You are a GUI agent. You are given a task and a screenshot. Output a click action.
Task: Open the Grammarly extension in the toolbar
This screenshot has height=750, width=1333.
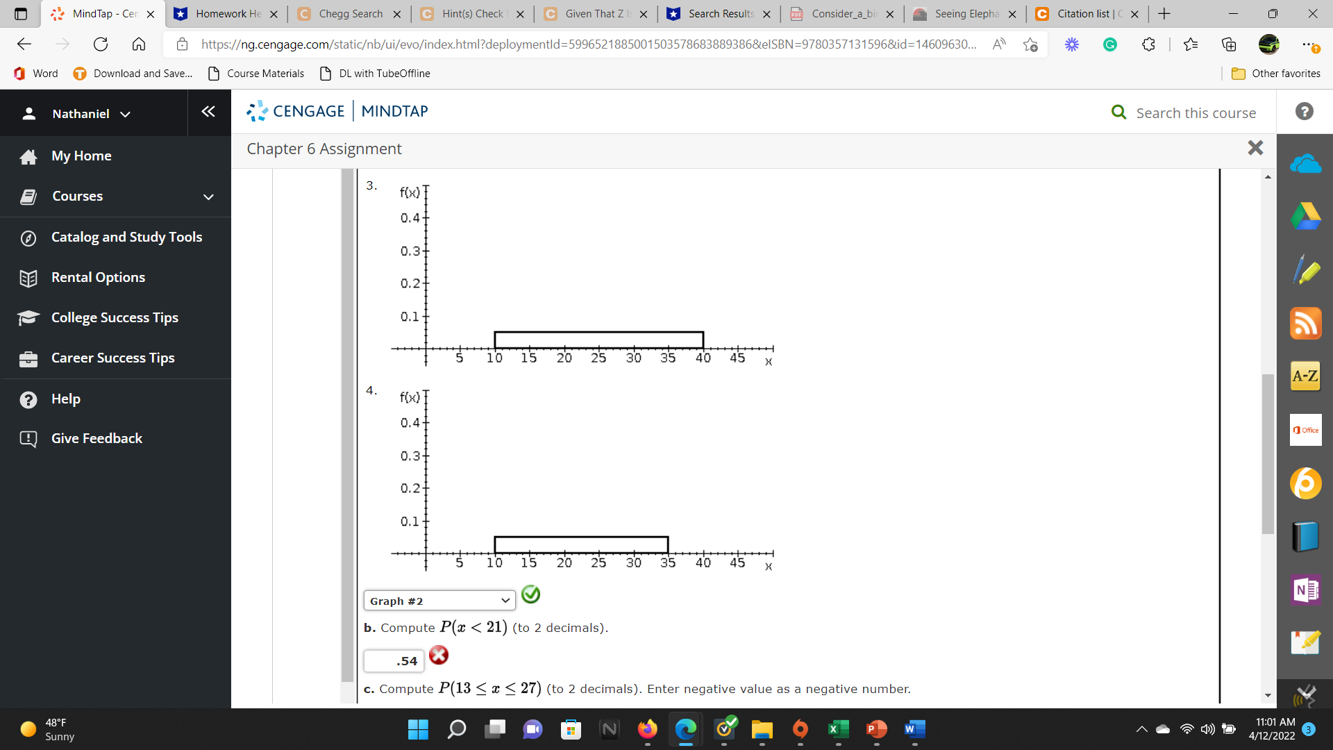coord(1109,44)
